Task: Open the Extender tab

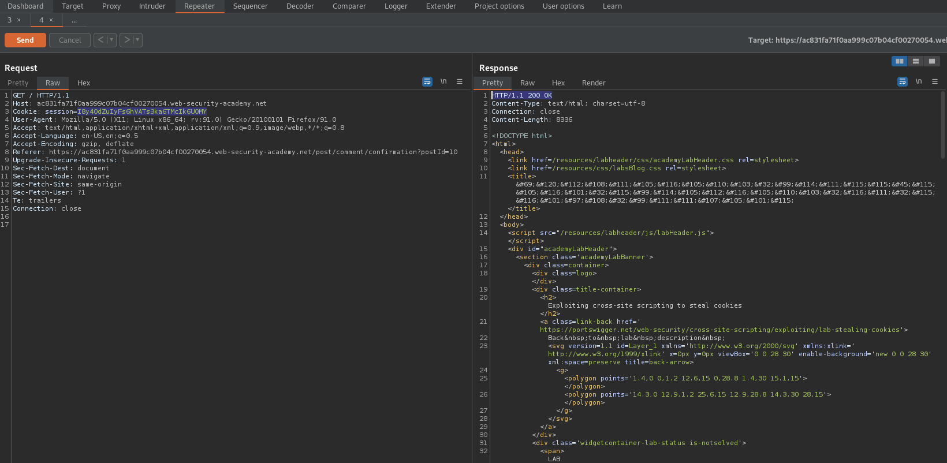Action: pos(441,6)
